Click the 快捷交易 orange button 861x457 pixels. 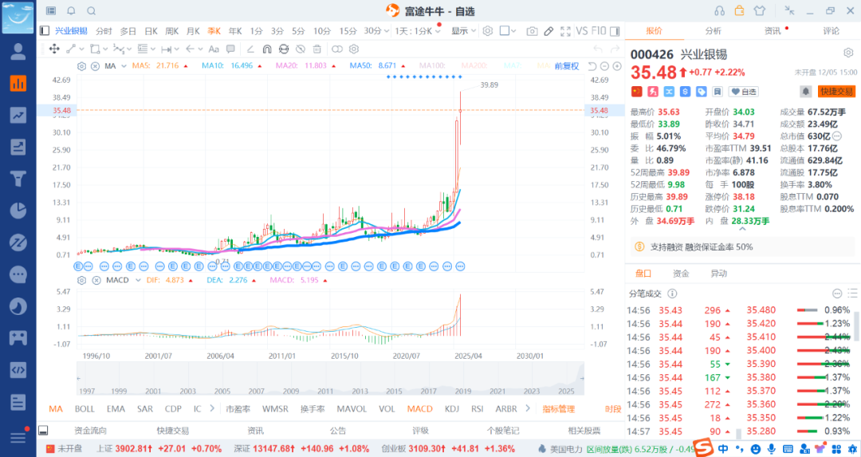tap(836, 92)
